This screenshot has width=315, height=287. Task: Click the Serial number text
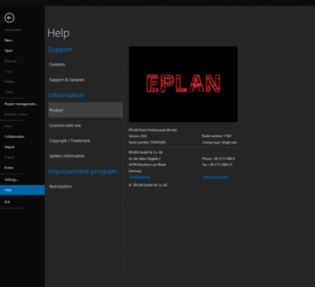(x=147, y=142)
